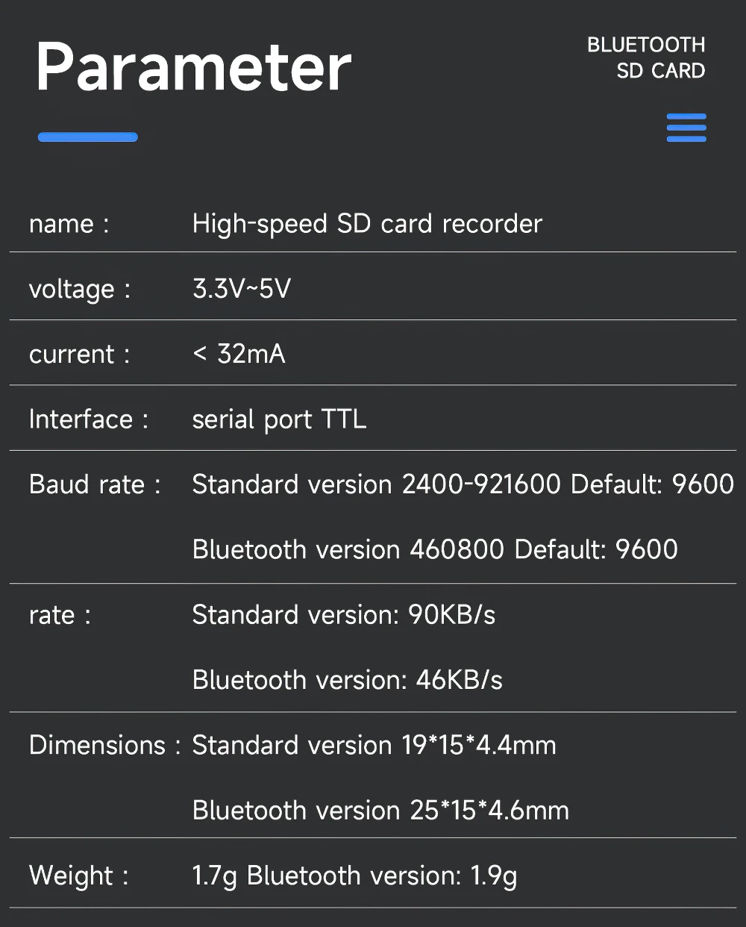The width and height of the screenshot is (746, 927).
Task: Click the Interface label
Action: (x=88, y=419)
